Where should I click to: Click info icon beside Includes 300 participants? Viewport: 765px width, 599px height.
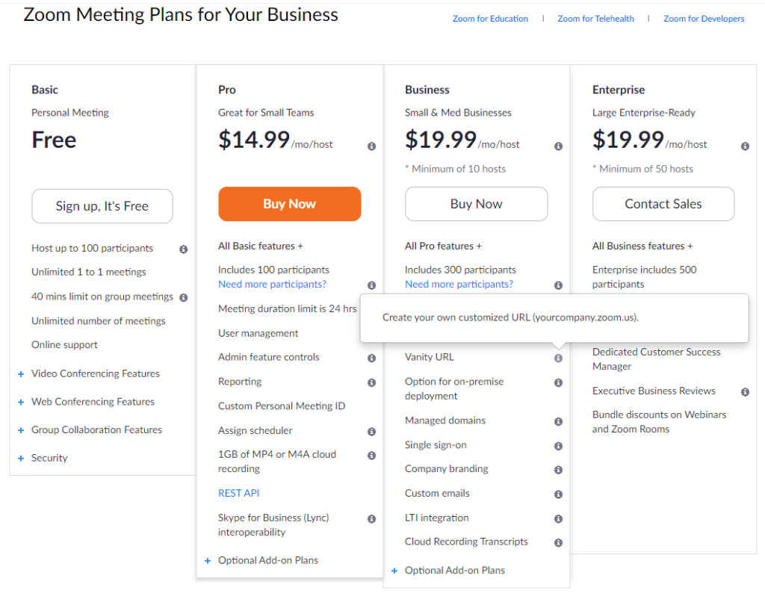[559, 285]
